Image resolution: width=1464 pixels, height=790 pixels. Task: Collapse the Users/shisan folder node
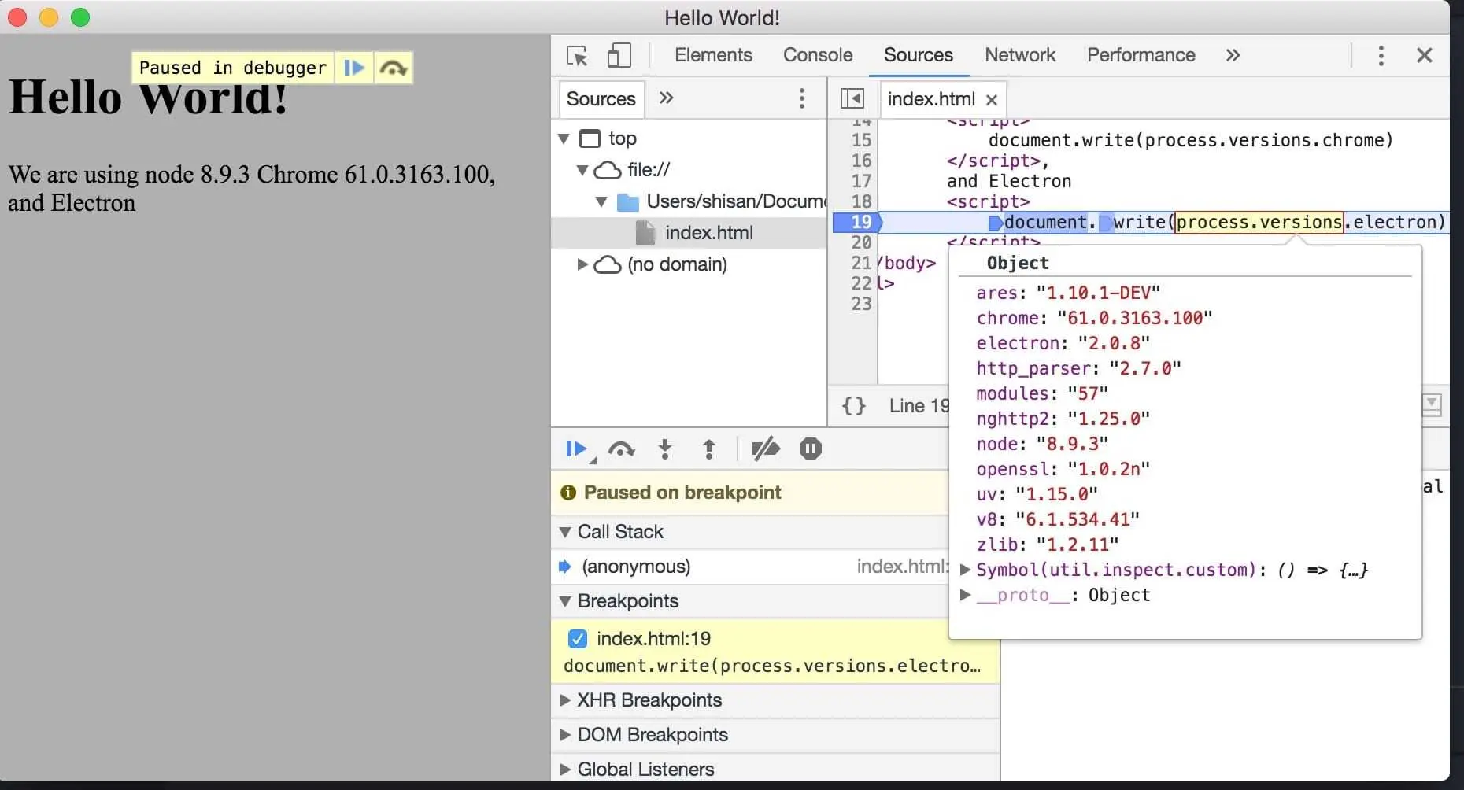pyautogui.click(x=601, y=202)
